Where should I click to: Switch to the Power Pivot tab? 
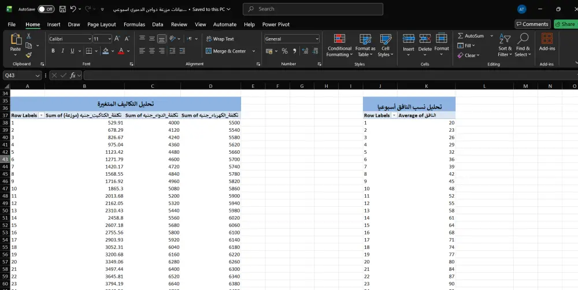276,24
